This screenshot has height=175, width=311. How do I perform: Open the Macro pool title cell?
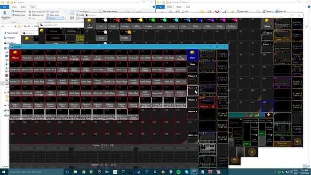15,55
